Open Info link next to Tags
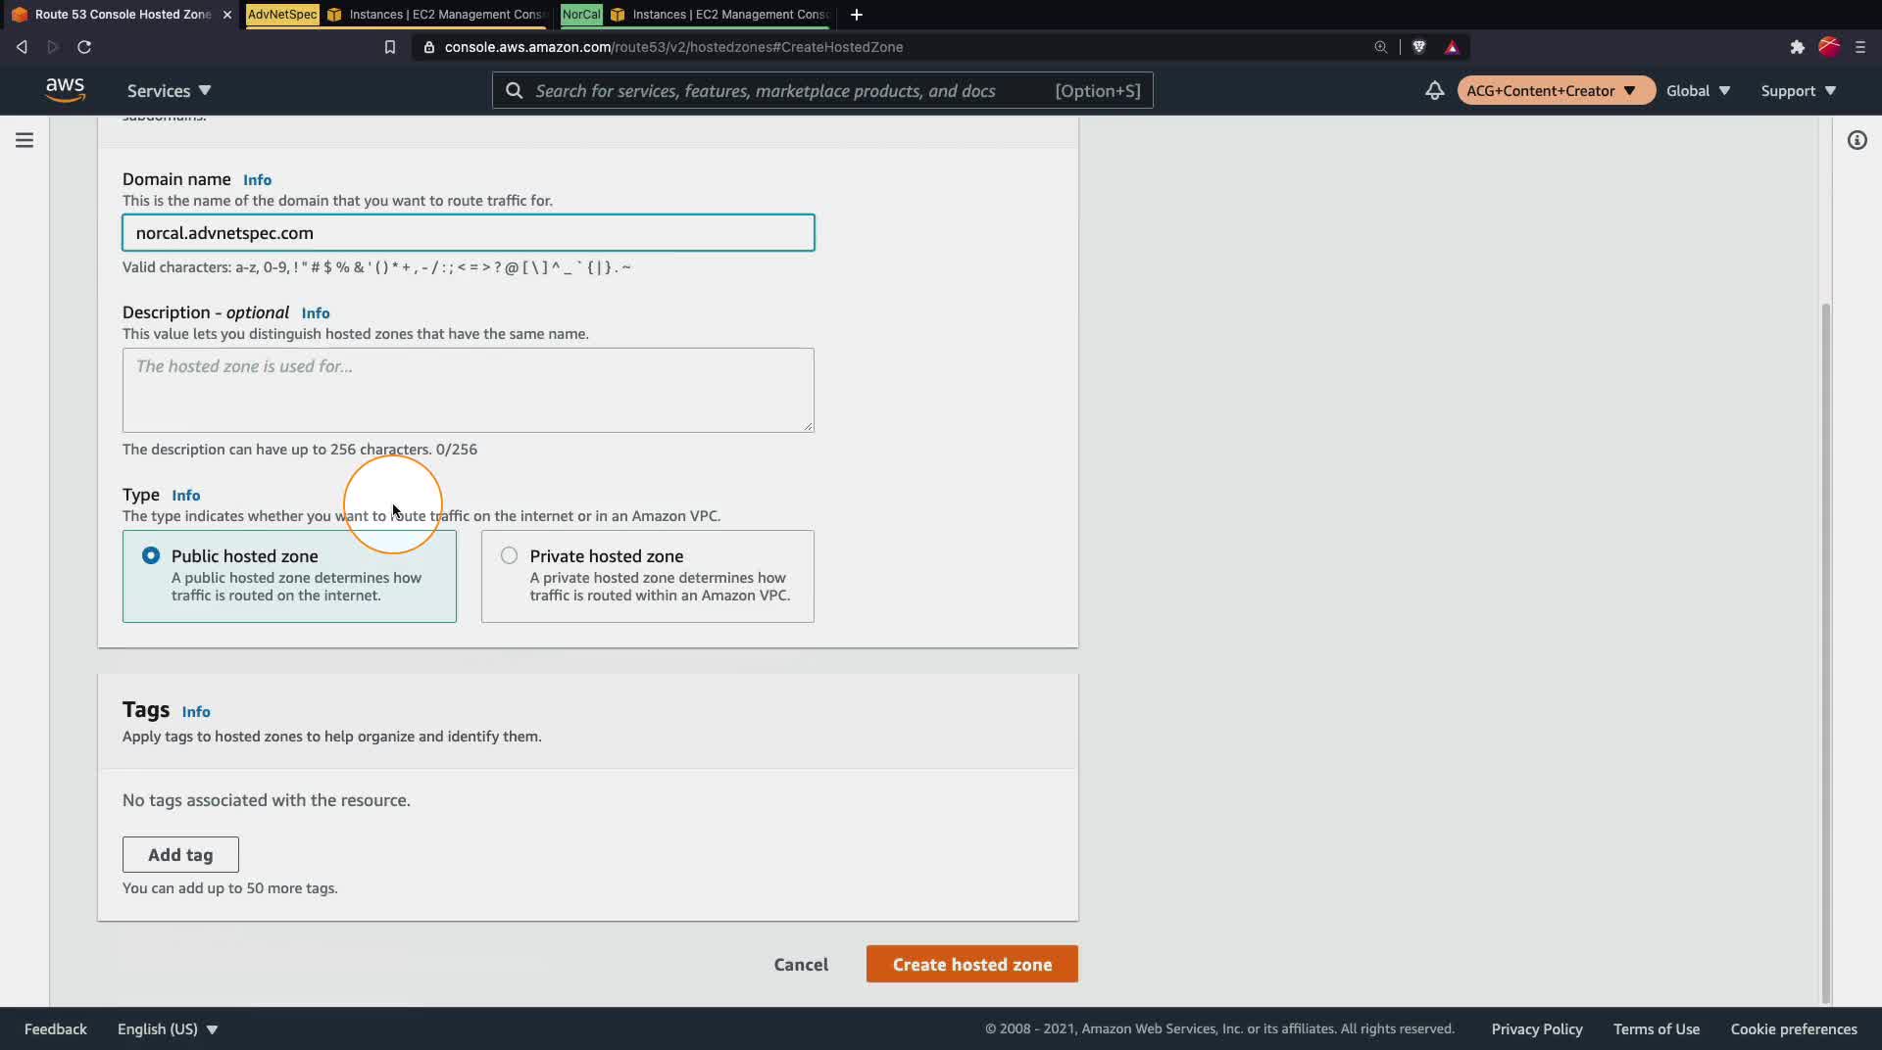The width and height of the screenshot is (1882, 1050). click(x=196, y=711)
